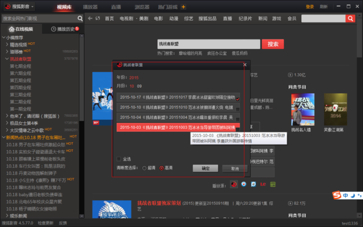Screen dimensions: 363x227
Task: Toggle the 全选 select-all checkbox
Action: (119, 159)
